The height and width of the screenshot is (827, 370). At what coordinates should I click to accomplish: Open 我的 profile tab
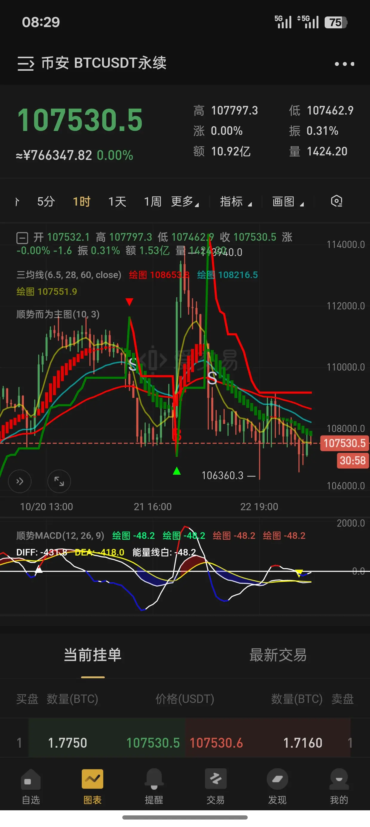(339, 786)
